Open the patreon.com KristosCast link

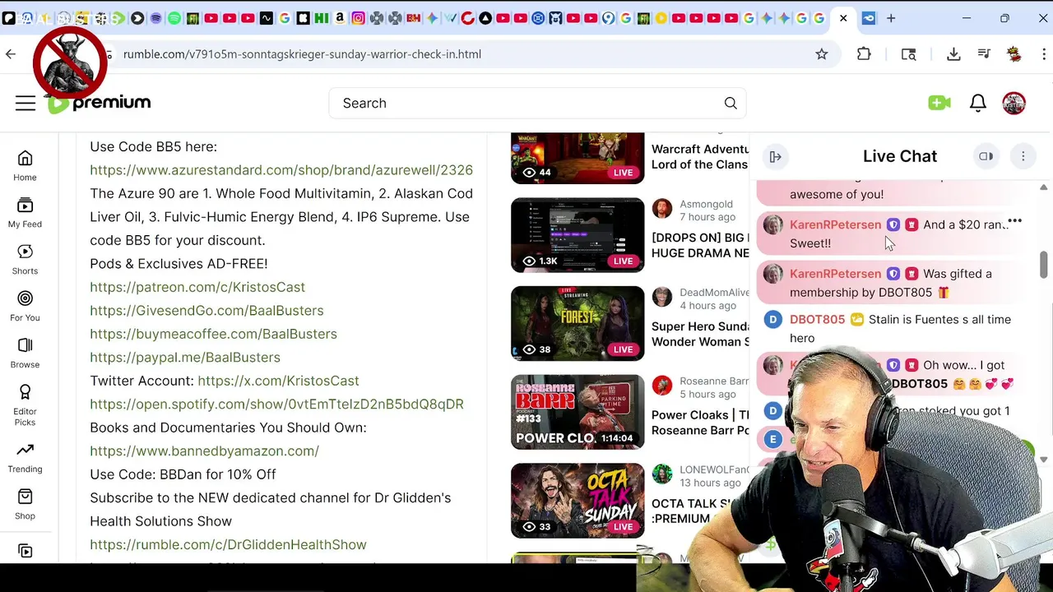pos(197,287)
